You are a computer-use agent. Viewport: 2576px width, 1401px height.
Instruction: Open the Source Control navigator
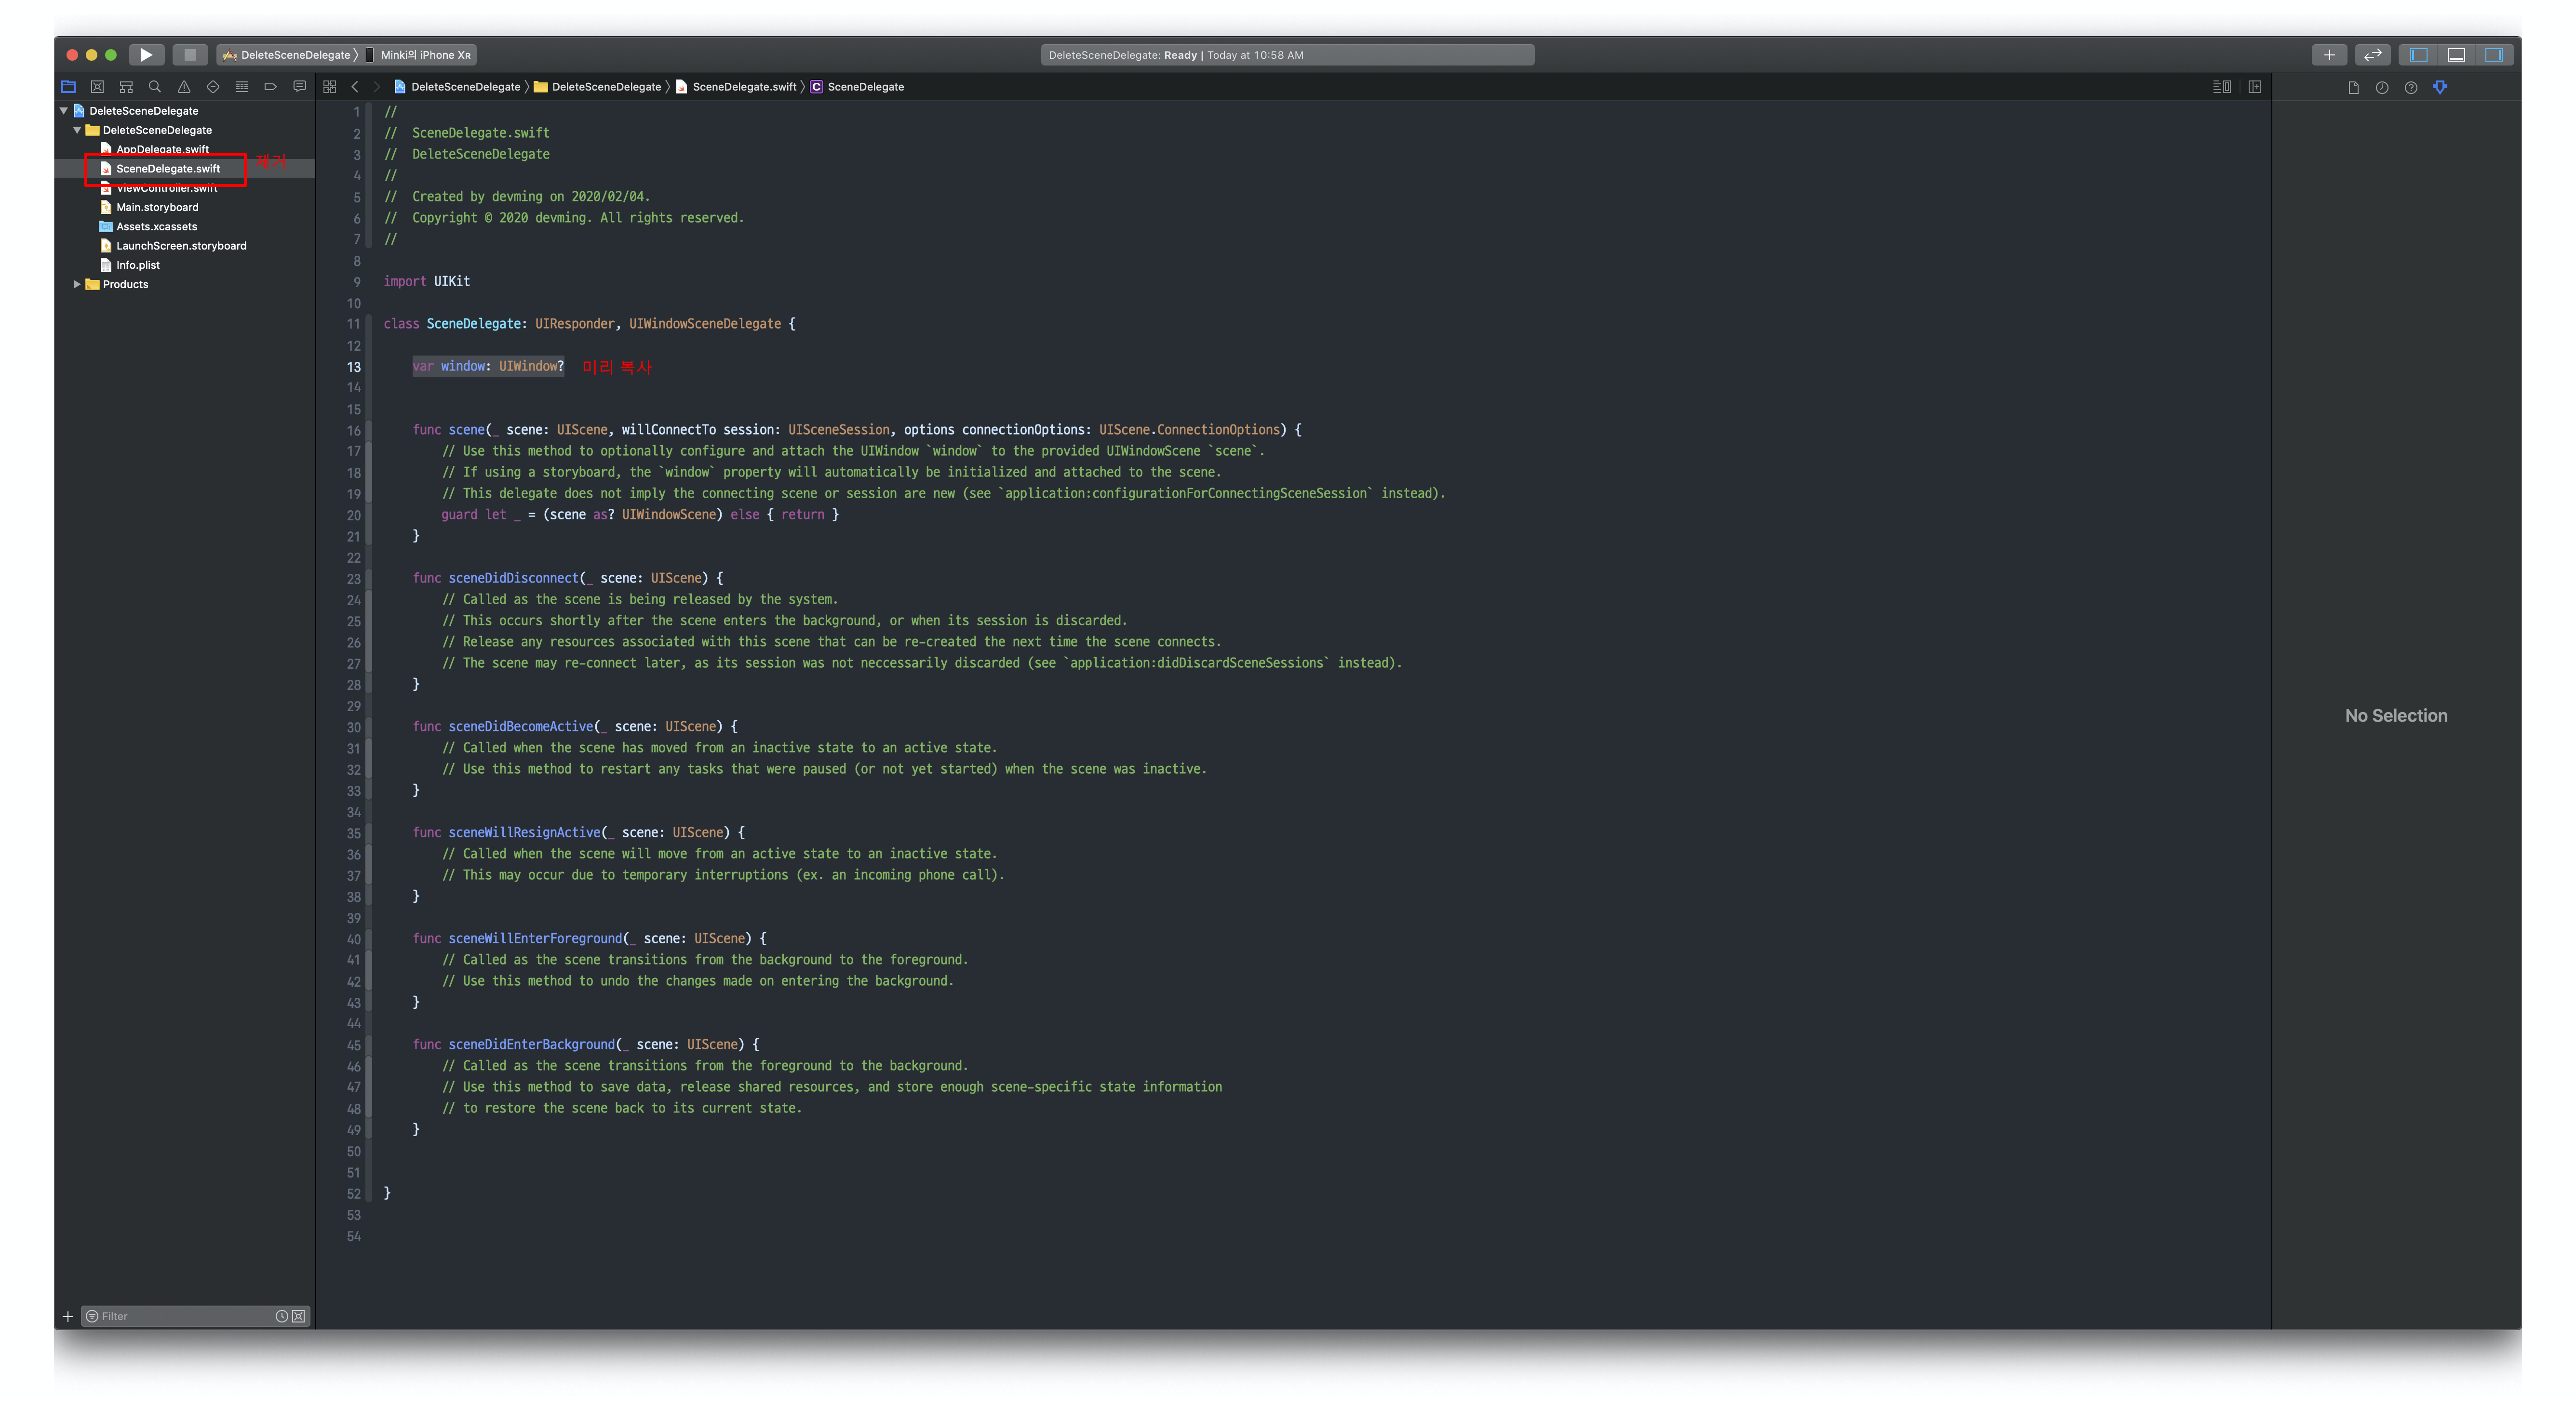(x=97, y=87)
